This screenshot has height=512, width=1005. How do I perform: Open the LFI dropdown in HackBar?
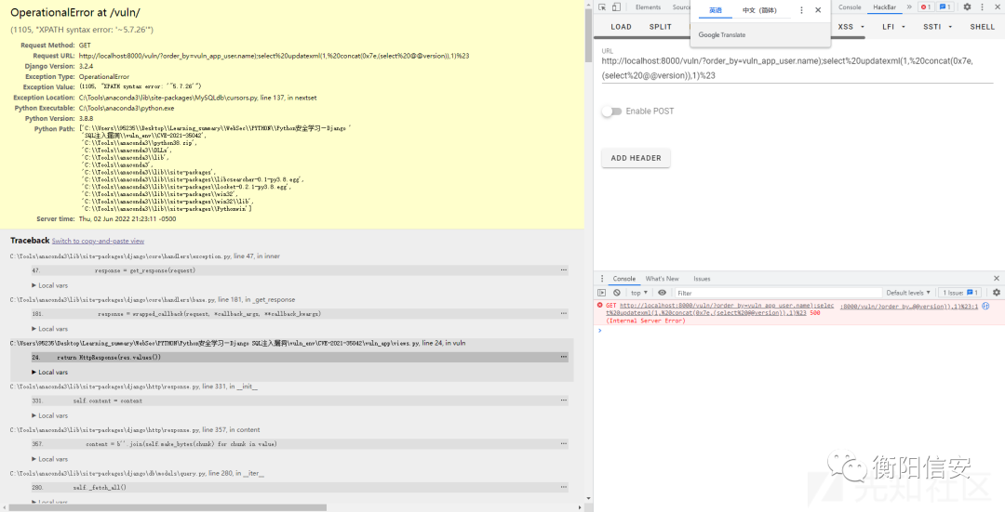click(x=893, y=27)
